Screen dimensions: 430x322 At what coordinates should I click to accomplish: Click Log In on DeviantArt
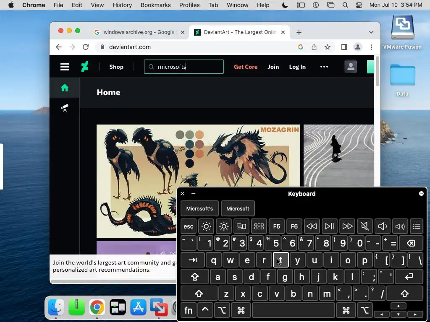297,67
